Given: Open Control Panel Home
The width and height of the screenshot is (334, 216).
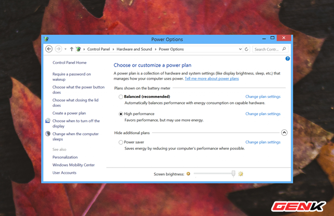Looking at the screenshot, I should (x=69, y=62).
